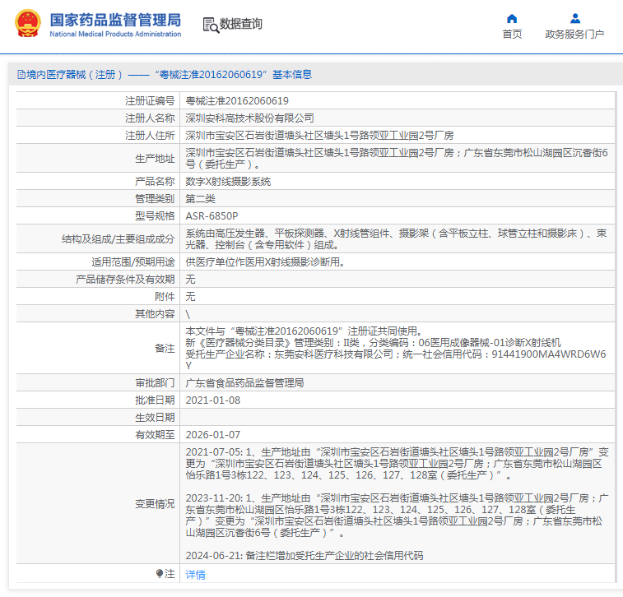Click the National Medical Products Administration English subtitle
623x597 pixels.
(x=115, y=35)
